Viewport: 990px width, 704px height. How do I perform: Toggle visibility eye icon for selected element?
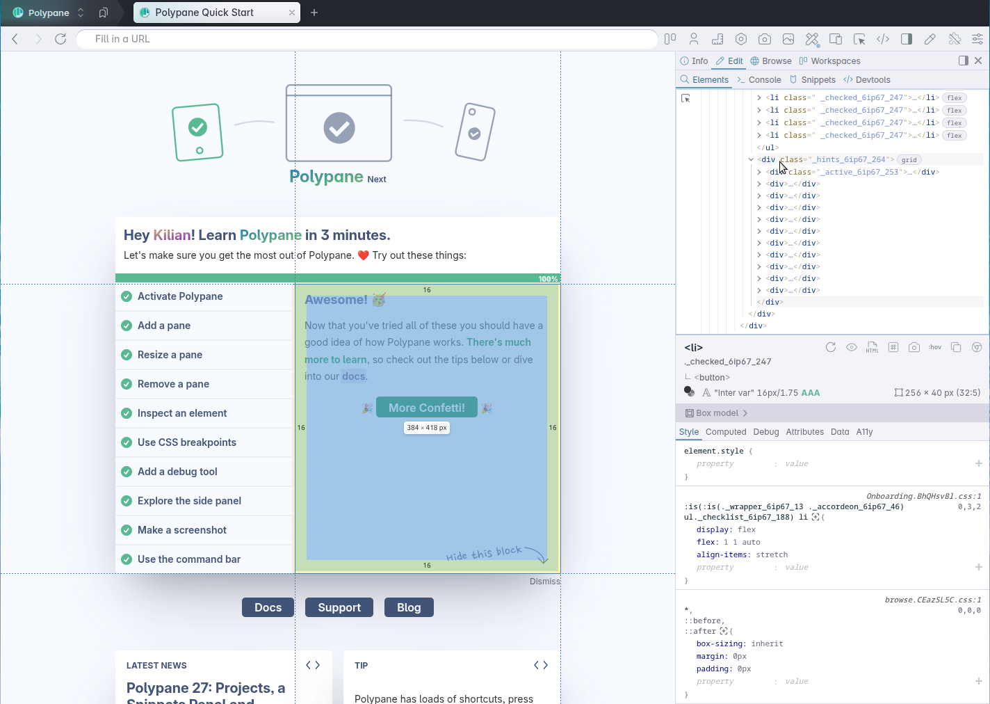[x=851, y=347]
